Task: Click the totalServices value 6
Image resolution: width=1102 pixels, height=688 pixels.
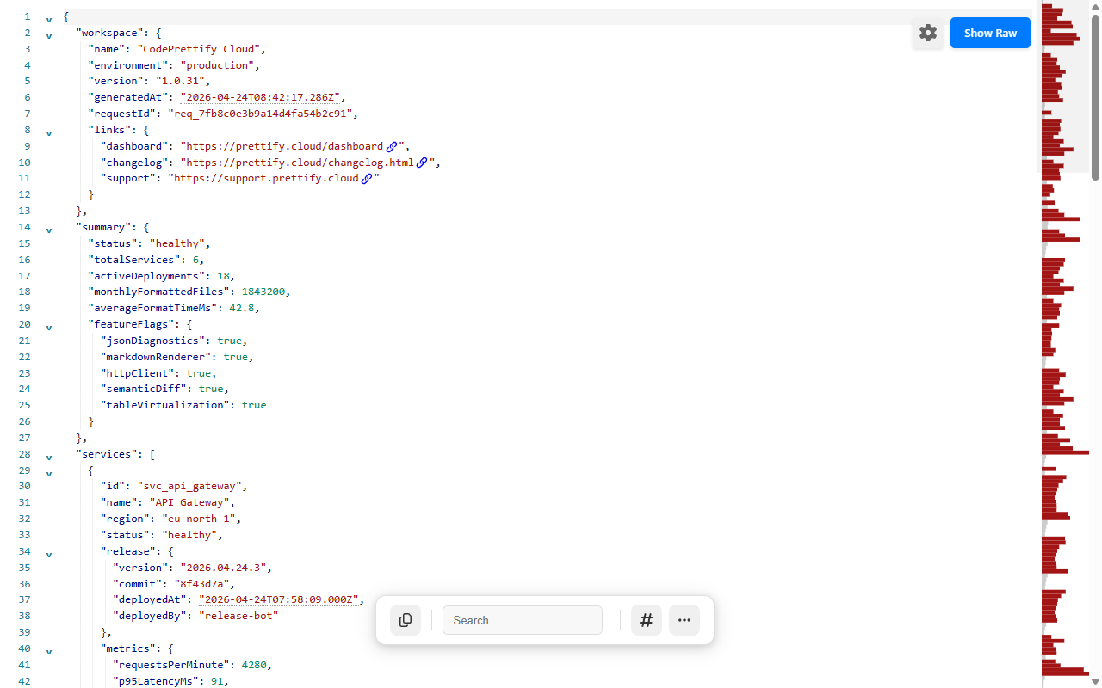Action: coord(195,260)
